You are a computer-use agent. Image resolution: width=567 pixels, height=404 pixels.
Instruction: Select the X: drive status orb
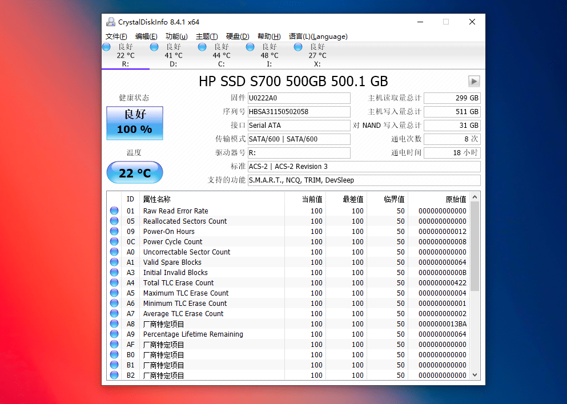(x=298, y=47)
